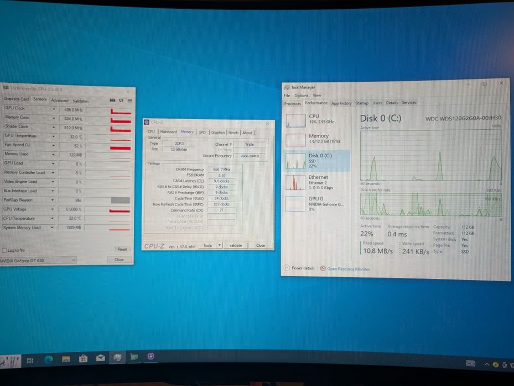Click the Task Manager title bar icon
The height and width of the screenshot is (386, 514).
(287, 87)
